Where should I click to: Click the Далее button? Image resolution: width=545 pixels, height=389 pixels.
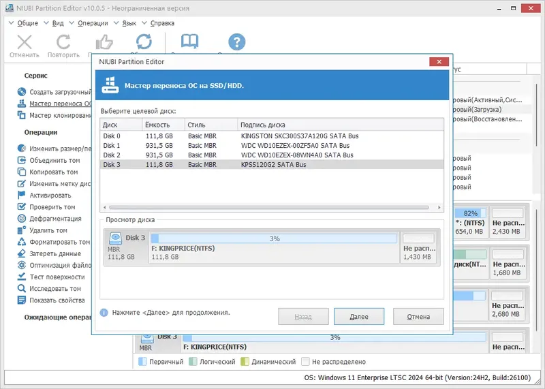(359, 316)
